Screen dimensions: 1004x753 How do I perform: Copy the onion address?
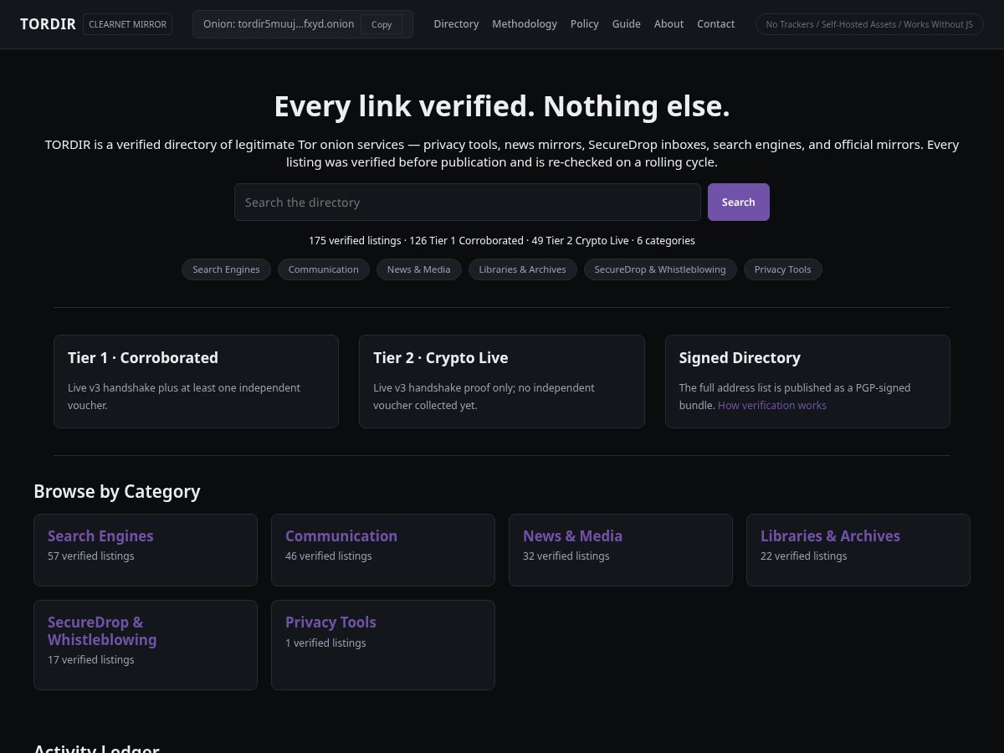[x=382, y=24]
